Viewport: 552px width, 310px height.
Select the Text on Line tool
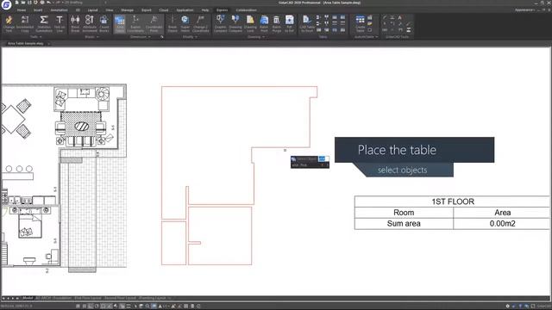(x=60, y=24)
